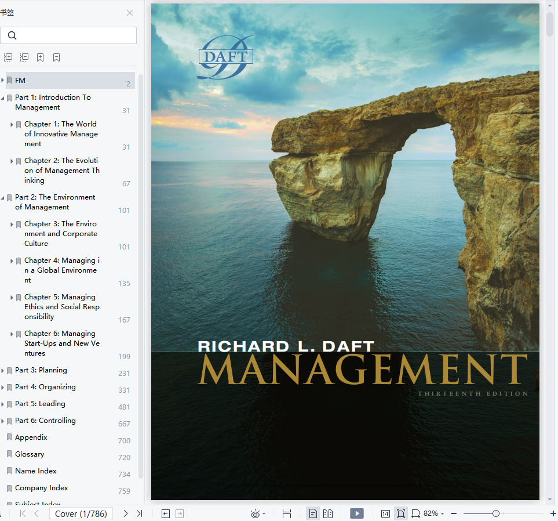
Task: Collapse all bookmarks icon
Action: pyautogui.click(x=24, y=57)
